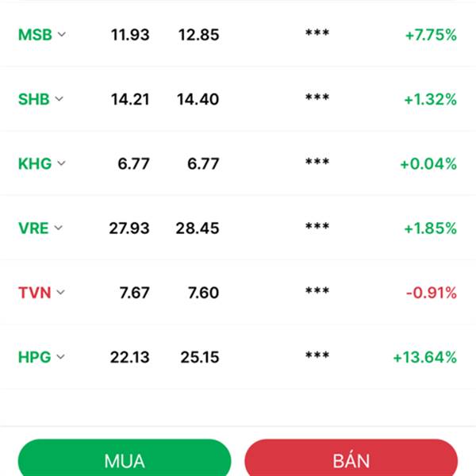Reveal hidden value in MSB row
The image size is (476, 476).
317,33
